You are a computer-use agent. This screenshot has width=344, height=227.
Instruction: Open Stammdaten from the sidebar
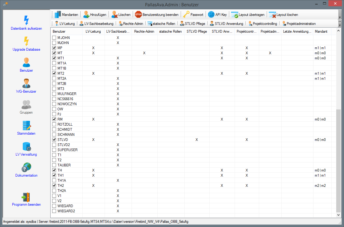pos(26,128)
